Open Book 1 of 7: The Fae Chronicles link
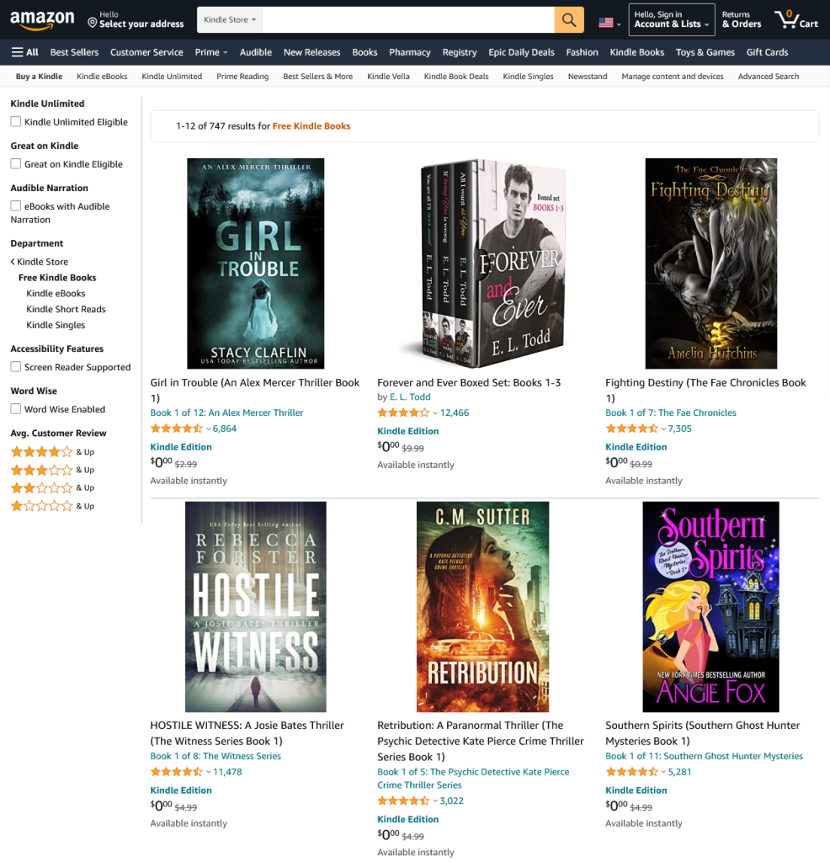The height and width of the screenshot is (862, 830). [671, 412]
